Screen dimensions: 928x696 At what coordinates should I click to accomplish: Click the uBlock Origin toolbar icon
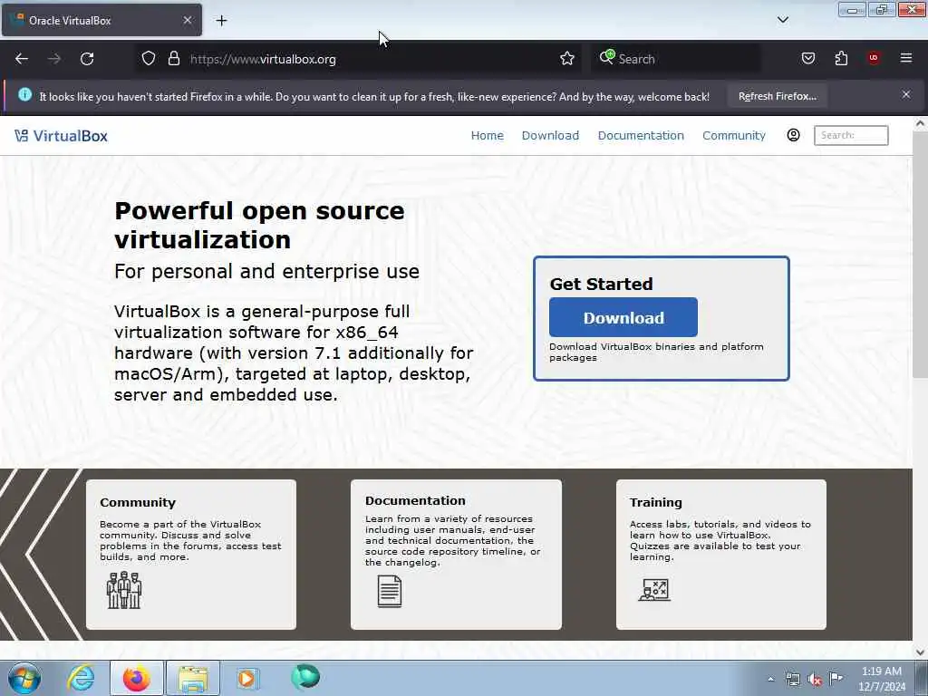tap(874, 58)
